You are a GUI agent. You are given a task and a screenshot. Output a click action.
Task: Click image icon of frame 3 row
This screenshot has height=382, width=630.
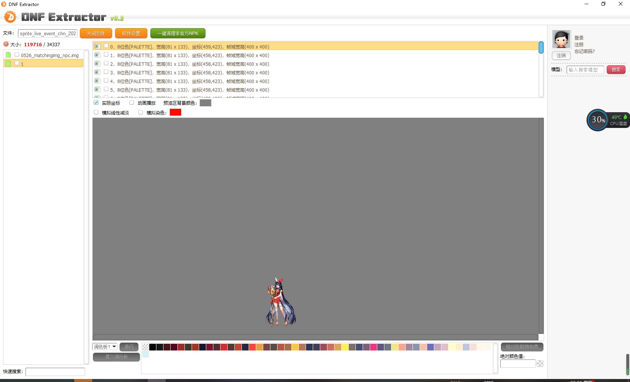pos(97,72)
